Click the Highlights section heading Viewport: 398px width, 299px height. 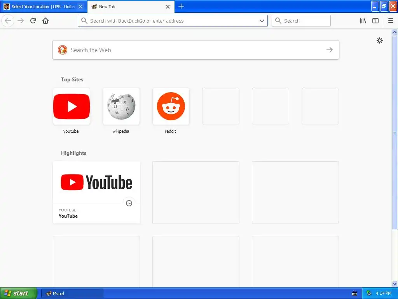coord(73,153)
